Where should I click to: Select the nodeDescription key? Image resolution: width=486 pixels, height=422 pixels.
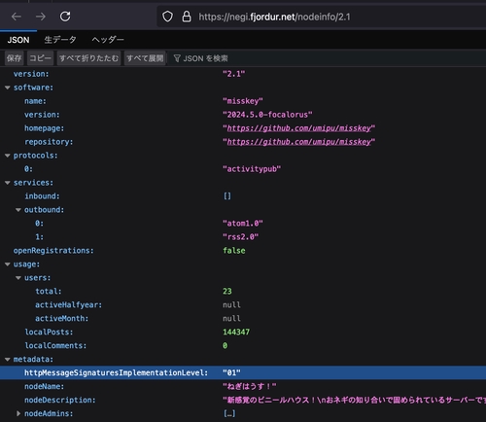coord(60,400)
